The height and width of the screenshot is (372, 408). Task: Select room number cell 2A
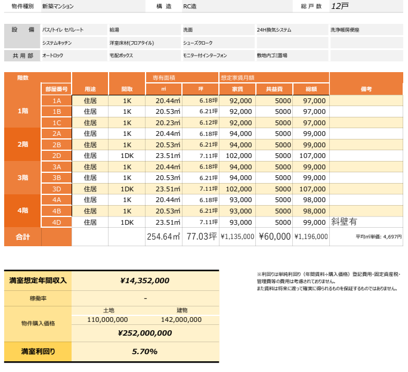(57, 134)
